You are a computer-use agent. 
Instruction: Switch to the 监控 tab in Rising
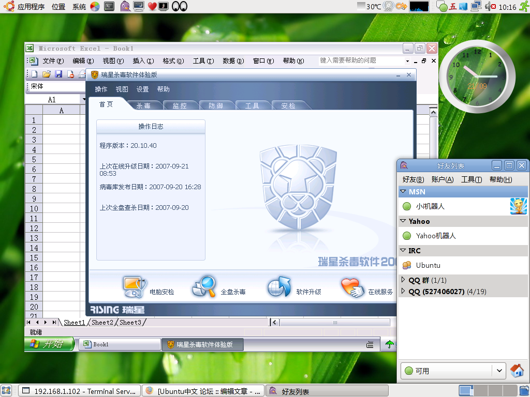180,105
